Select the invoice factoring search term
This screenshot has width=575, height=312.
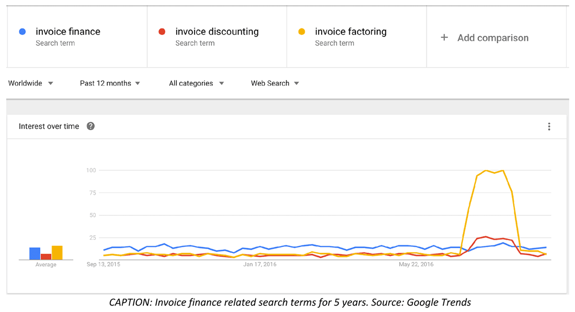coord(351,32)
